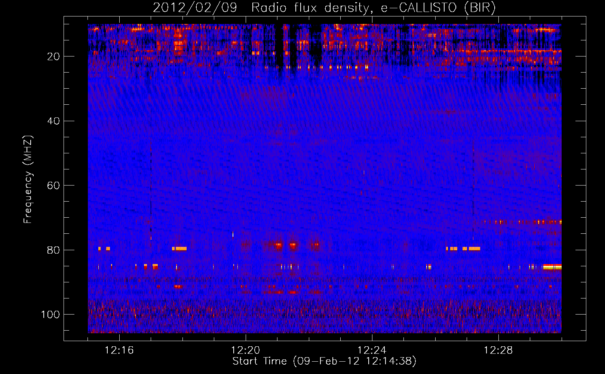Click the 100 frequency tick label

coord(50,315)
